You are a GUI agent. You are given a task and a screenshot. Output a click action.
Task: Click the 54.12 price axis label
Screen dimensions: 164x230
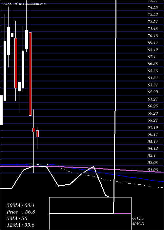click(153, 149)
